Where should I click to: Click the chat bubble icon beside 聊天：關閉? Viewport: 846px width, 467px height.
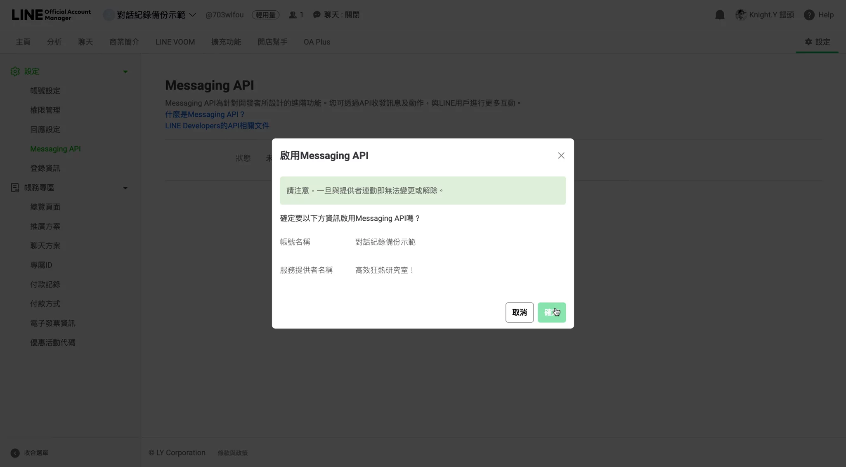317,15
